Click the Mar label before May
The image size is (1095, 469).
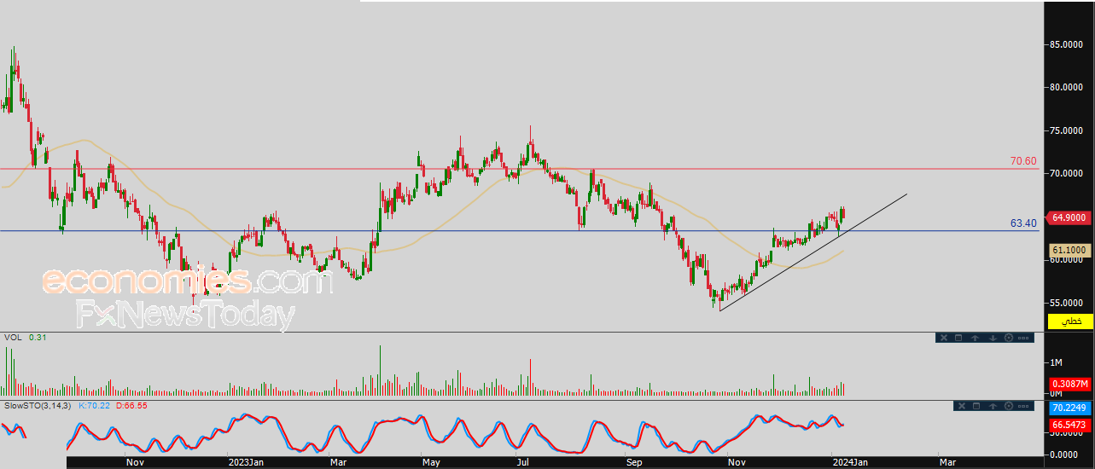pyautogui.click(x=338, y=462)
